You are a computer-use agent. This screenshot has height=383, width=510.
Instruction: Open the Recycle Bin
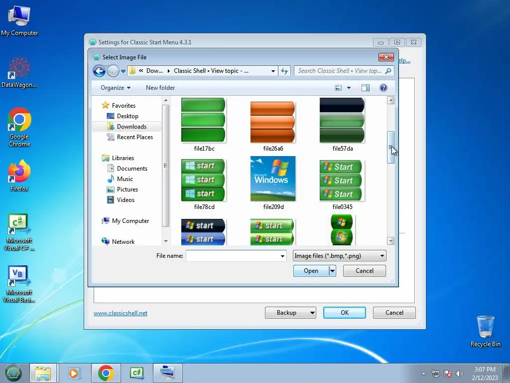[485, 331]
